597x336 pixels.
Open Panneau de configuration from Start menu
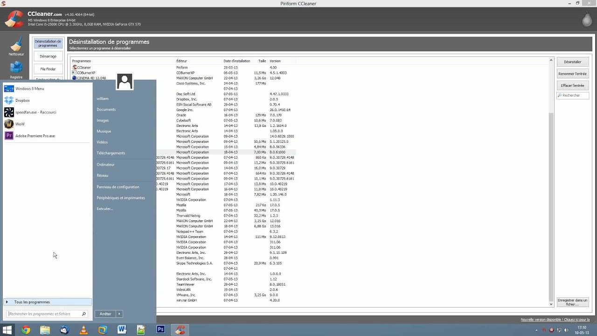pyautogui.click(x=118, y=187)
